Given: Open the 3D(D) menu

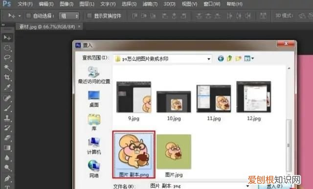Looking at the screenshot, I should pyautogui.click(x=170, y=4).
